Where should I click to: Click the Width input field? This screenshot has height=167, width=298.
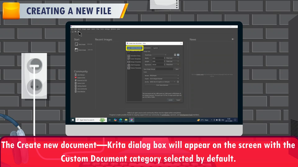coord(158,58)
